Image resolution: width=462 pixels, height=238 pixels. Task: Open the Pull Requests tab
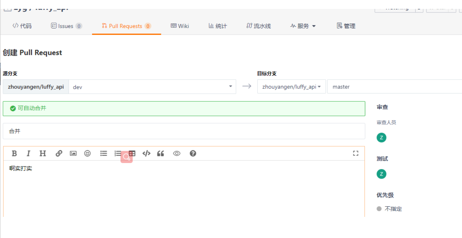pyautogui.click(x=126, y=26)
